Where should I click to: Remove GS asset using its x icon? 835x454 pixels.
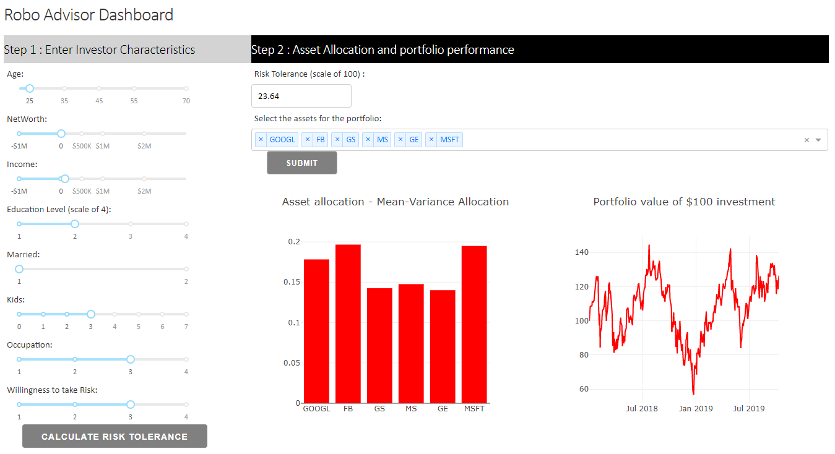(337, 140)
